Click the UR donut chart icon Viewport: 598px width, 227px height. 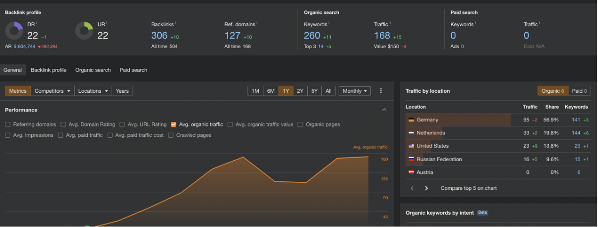point(84,31)
